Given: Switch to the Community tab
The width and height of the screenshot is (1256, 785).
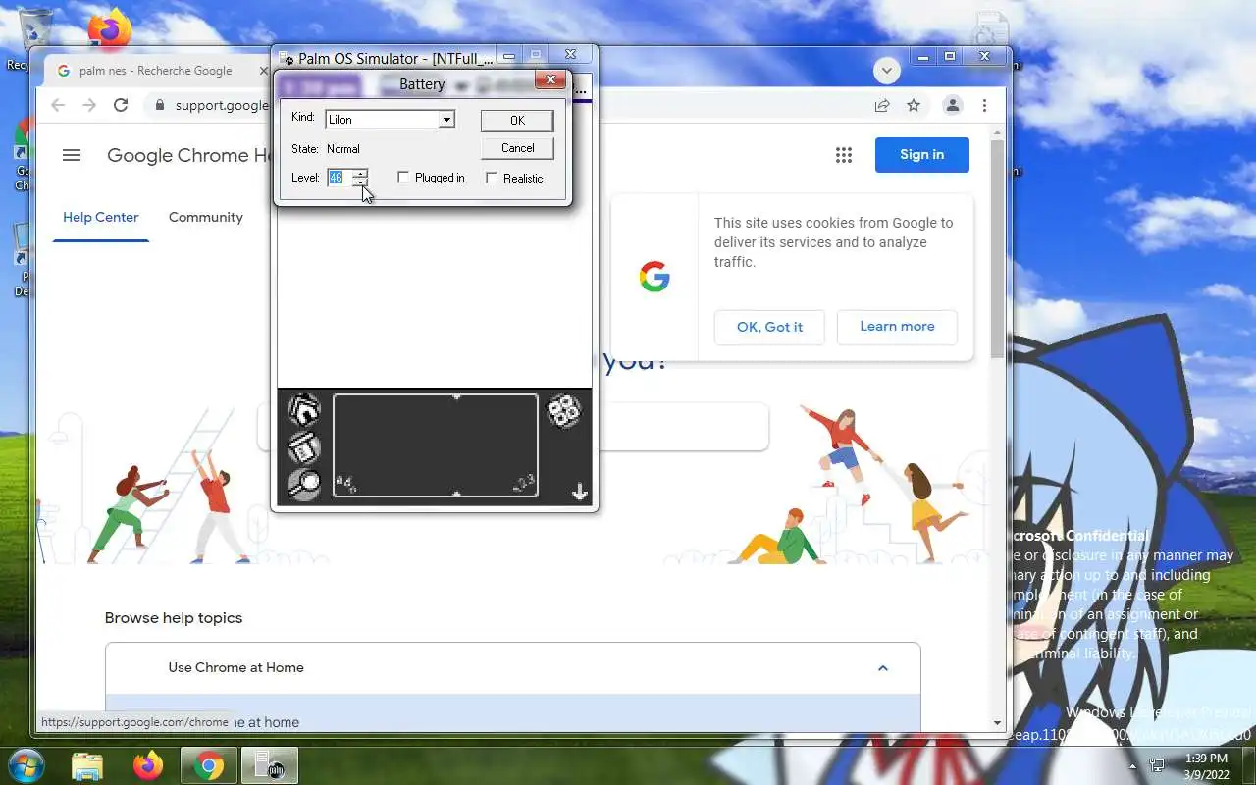Looking at the screenshot, I should pyautogui.click(x=206, y=217).
